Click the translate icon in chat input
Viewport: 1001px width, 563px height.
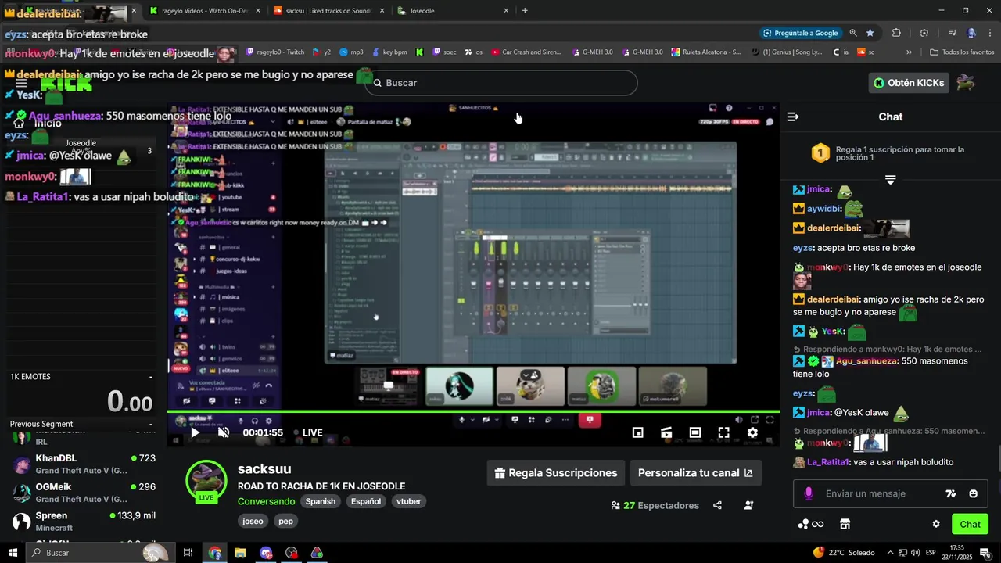tap(951, 493)
